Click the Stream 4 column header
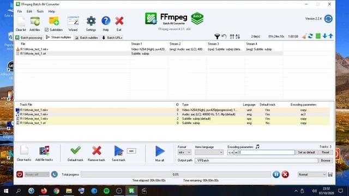Image resolution: width=349 pixels, height=196 pixels. coord(264,44)
